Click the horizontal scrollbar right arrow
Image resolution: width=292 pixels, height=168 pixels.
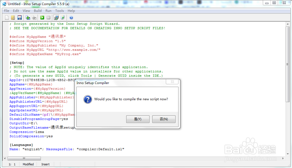283,158
